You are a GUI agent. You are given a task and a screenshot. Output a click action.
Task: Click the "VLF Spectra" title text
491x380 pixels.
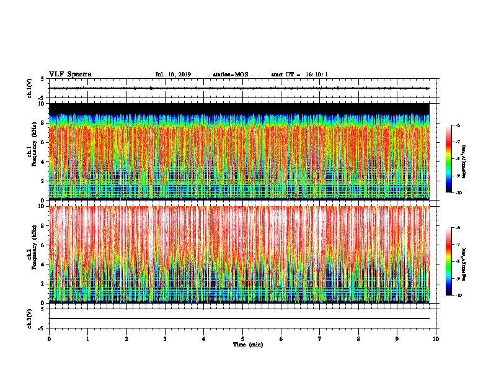(70, 75)
